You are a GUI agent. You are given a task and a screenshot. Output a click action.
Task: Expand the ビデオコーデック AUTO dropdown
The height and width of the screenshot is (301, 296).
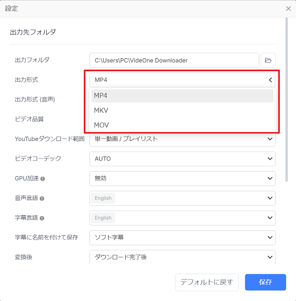182,159
